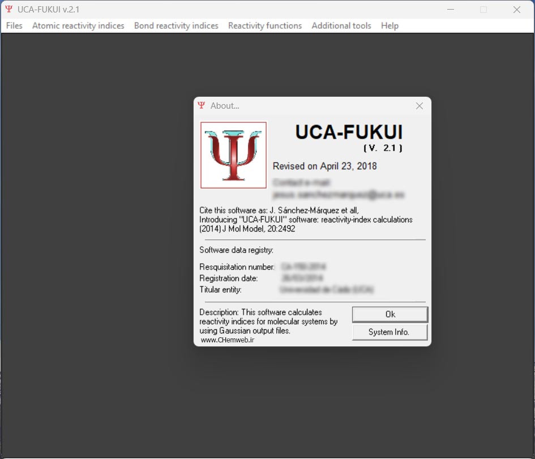The width and height of the screenshot is (535, 459).
Task: Click the UCA-FUKUI app icon in title bar
Action: (x=9, y=9)
